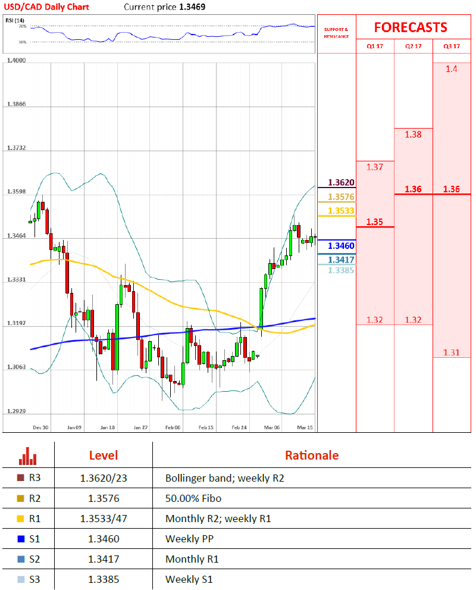
Task: Click the S2 row label
Action: coord(35,560)
